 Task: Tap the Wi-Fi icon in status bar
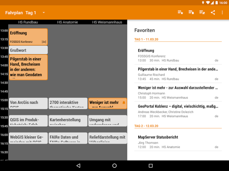(x=208, y=3)
